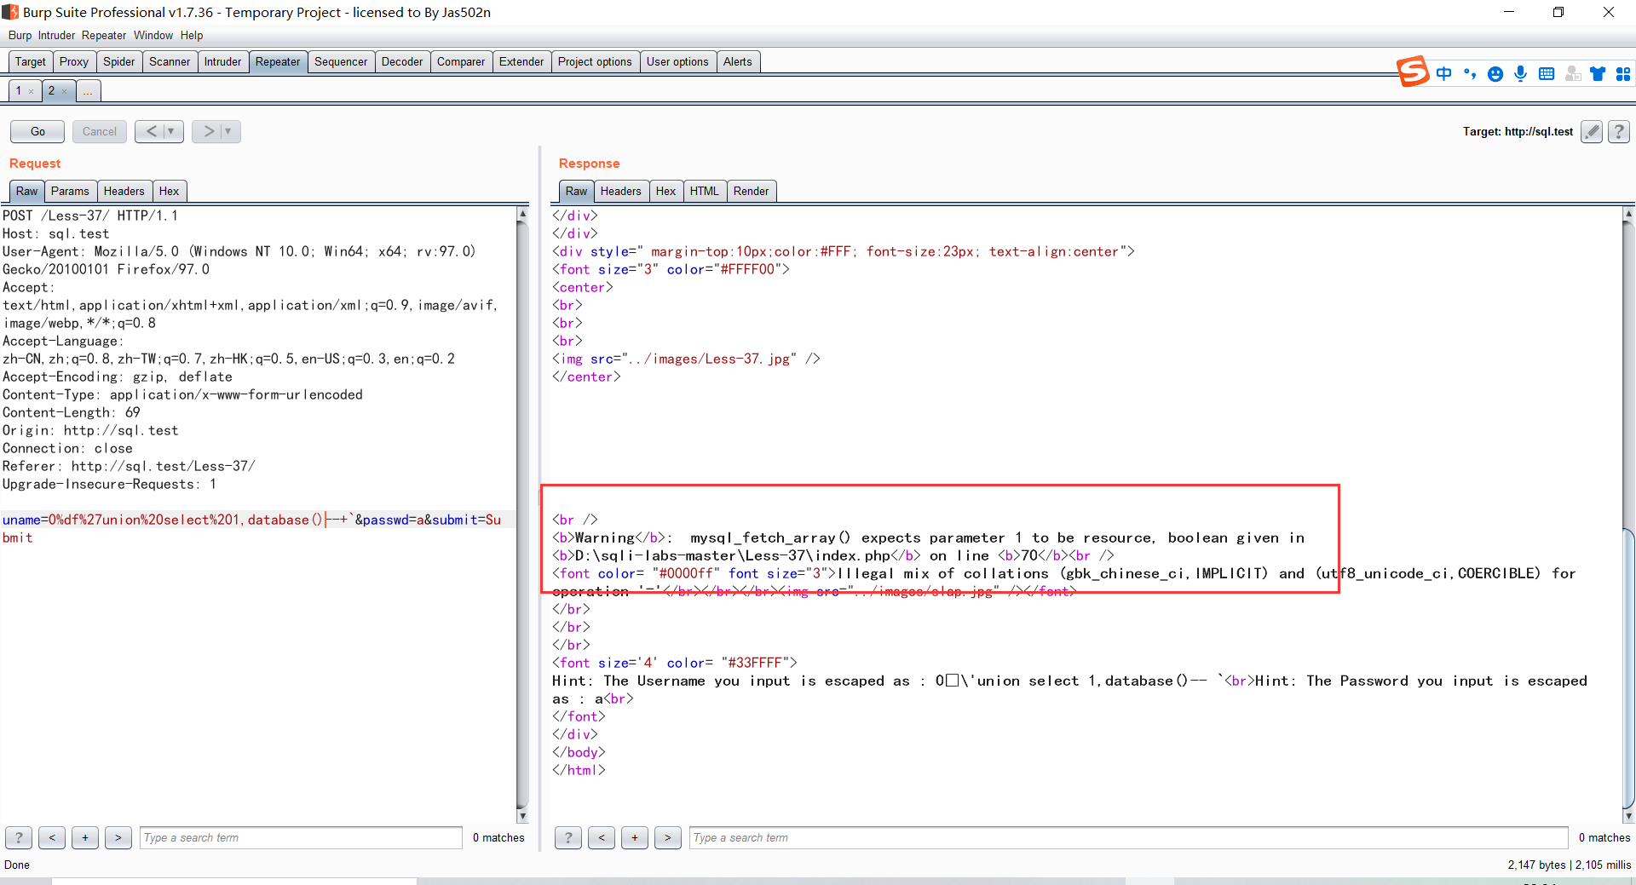Click the response pane scrollbar up arrow
The width and height of the screenshot is (1636, 885).
[1629, 214]
